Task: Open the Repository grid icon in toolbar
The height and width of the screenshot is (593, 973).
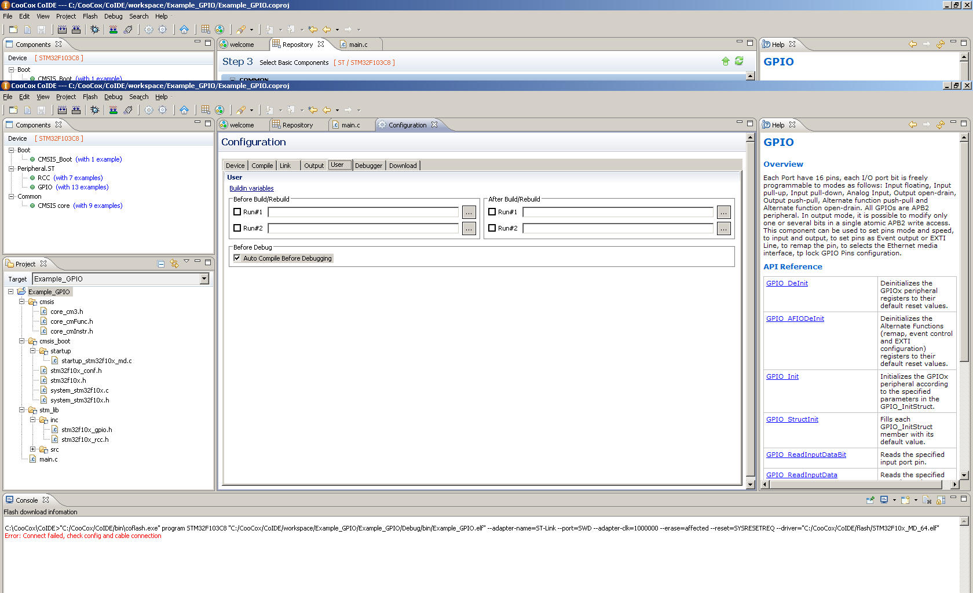Action: pos(206,110)
